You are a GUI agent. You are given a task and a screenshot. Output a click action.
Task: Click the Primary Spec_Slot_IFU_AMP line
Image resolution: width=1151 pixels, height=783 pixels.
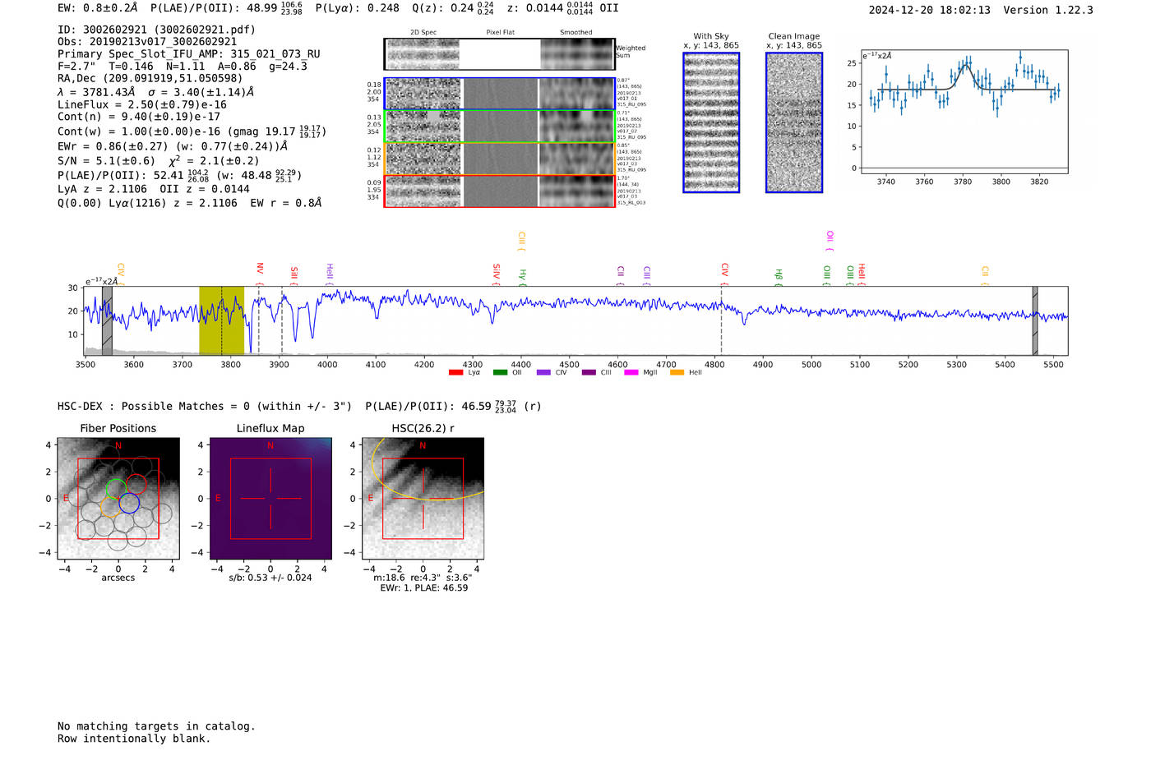pos(189,54)
